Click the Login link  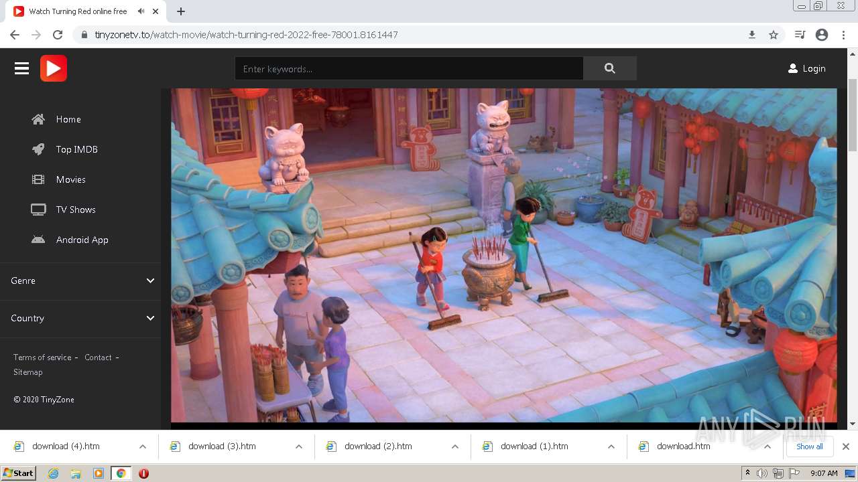point(814,68)
